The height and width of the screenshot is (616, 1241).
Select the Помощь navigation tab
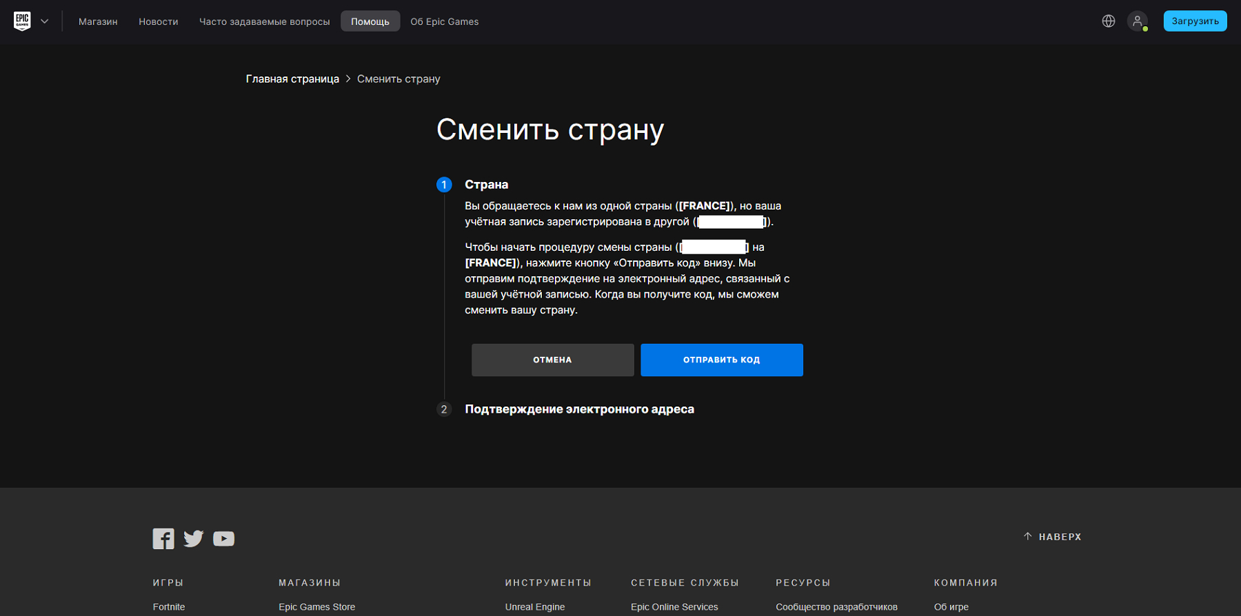point(370,21)
